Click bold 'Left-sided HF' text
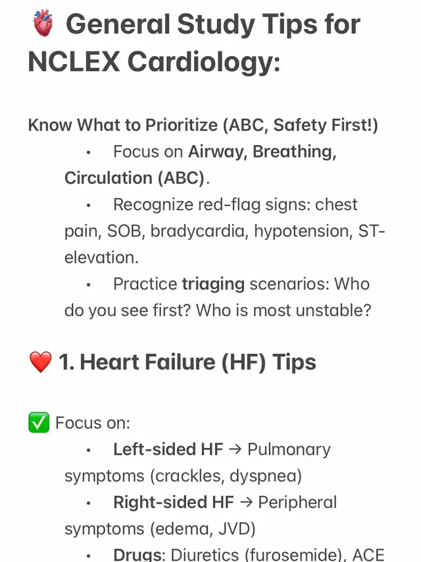Image resolution: width=421 pixels, height=562 pixels. tap(168, 449)
